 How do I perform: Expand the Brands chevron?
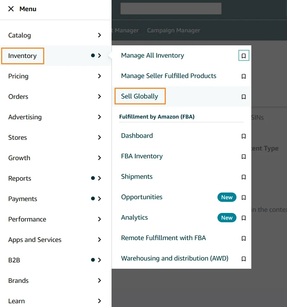pyautogui.click(x=100, y=281)
